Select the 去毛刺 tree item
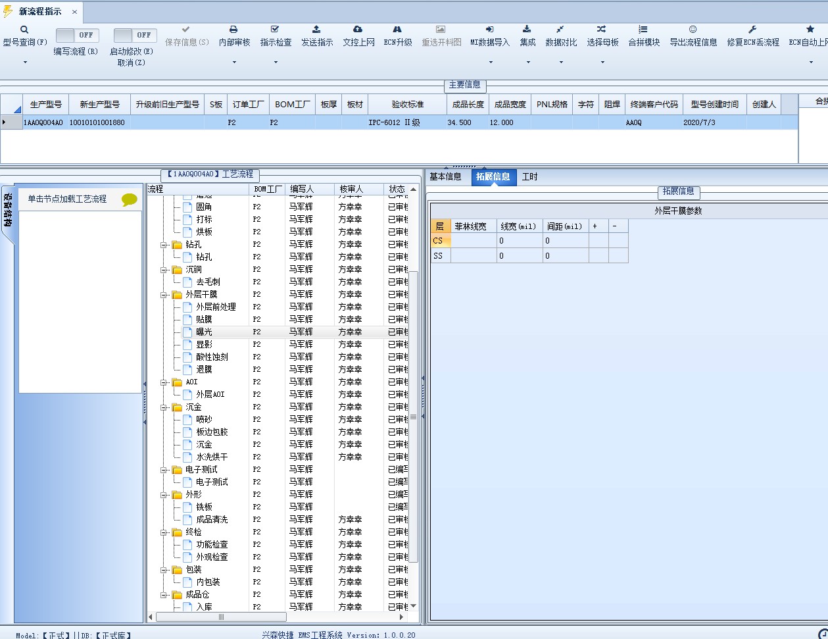828x639 pixels. (x=208, y=282)
